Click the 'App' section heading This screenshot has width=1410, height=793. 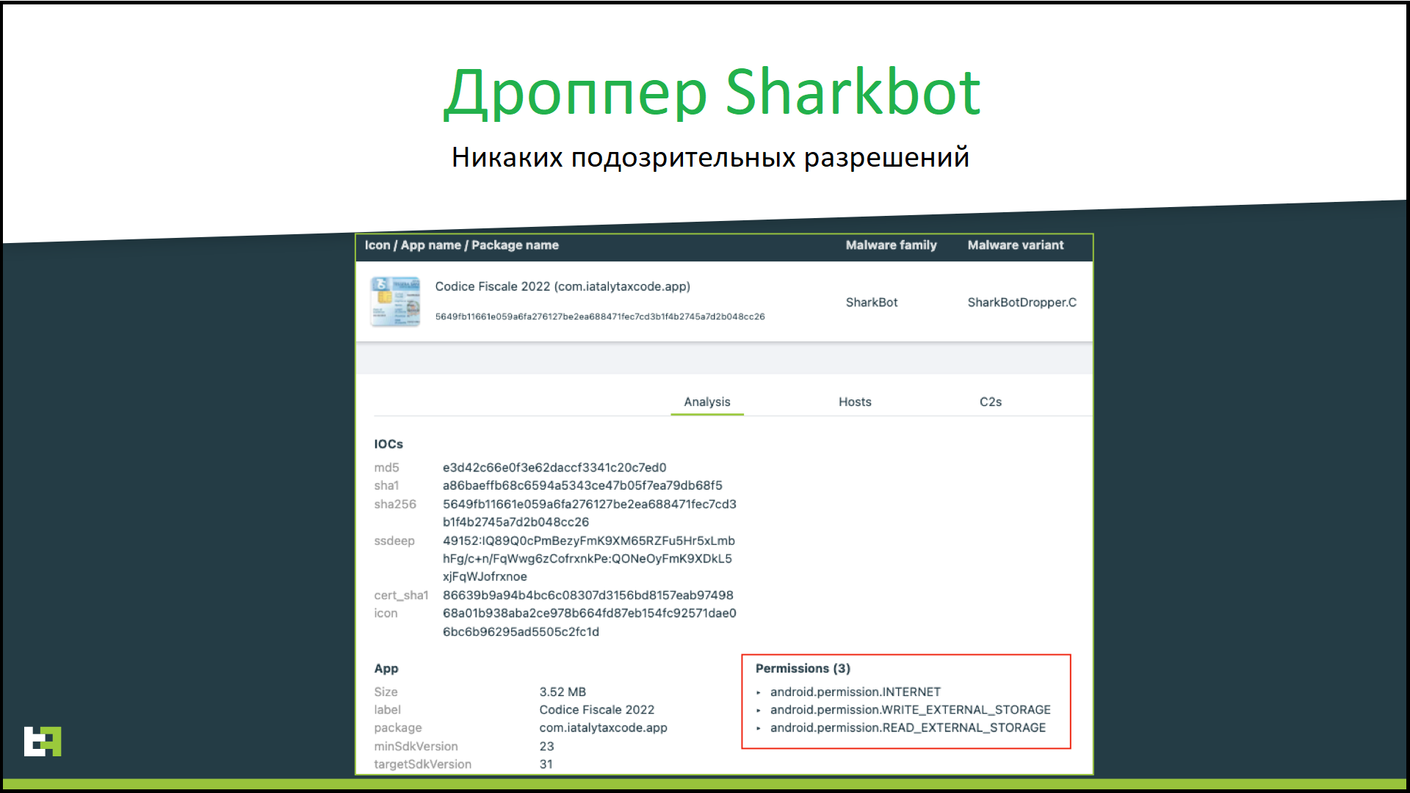point(386,668)
